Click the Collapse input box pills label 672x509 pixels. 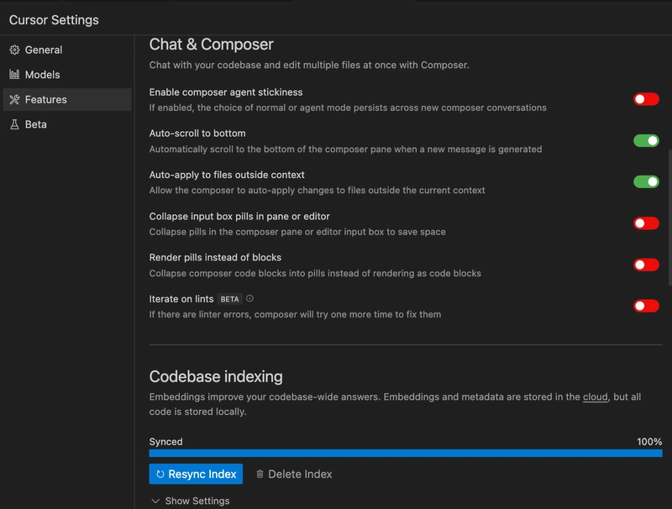(239, 217)
